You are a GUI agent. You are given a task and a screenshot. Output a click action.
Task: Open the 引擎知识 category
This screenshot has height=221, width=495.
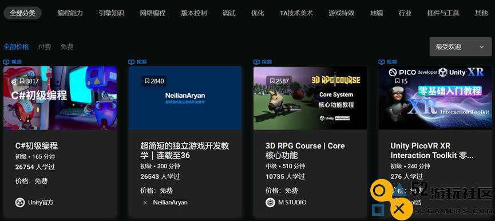pyautogui.click(x=111, y=13)
